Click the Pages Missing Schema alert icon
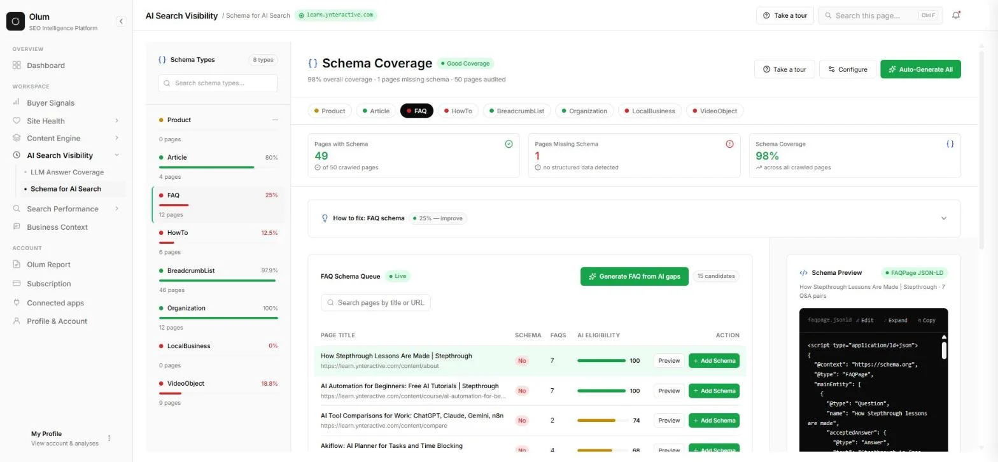This screenshot has height=462, width=998. 729,144
